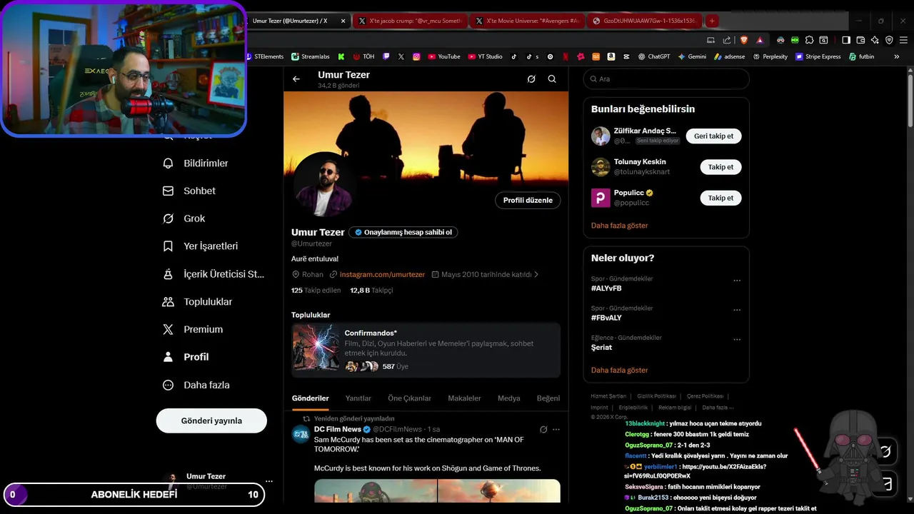Open the #ALYvFB trending topic
914x514 pixels.
[x=606, y=288]
